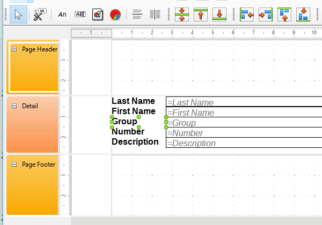Select the First Name label field
The height and width of the screenshot is (225, 322).
click(134, 111)
